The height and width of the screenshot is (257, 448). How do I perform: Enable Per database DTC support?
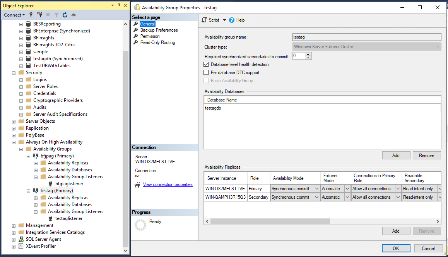pyautogui.click(x=206, y=73)
